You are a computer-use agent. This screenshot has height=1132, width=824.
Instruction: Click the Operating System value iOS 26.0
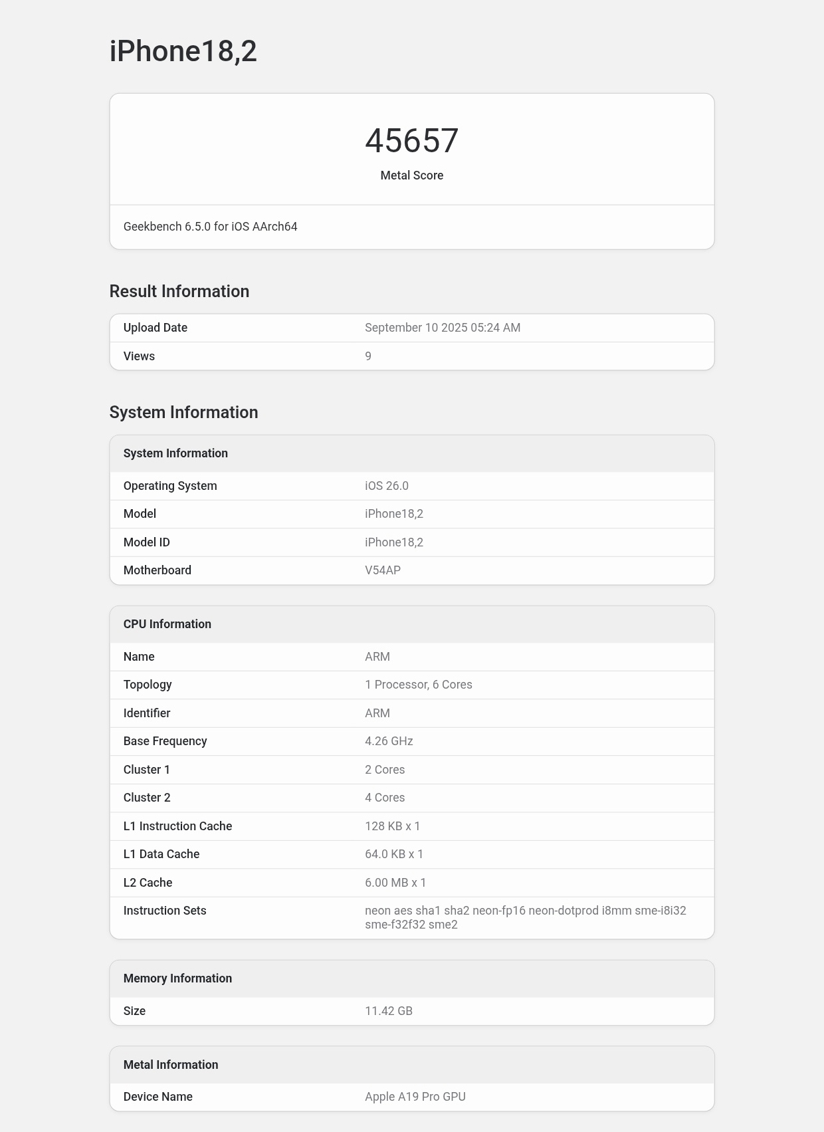386,486
